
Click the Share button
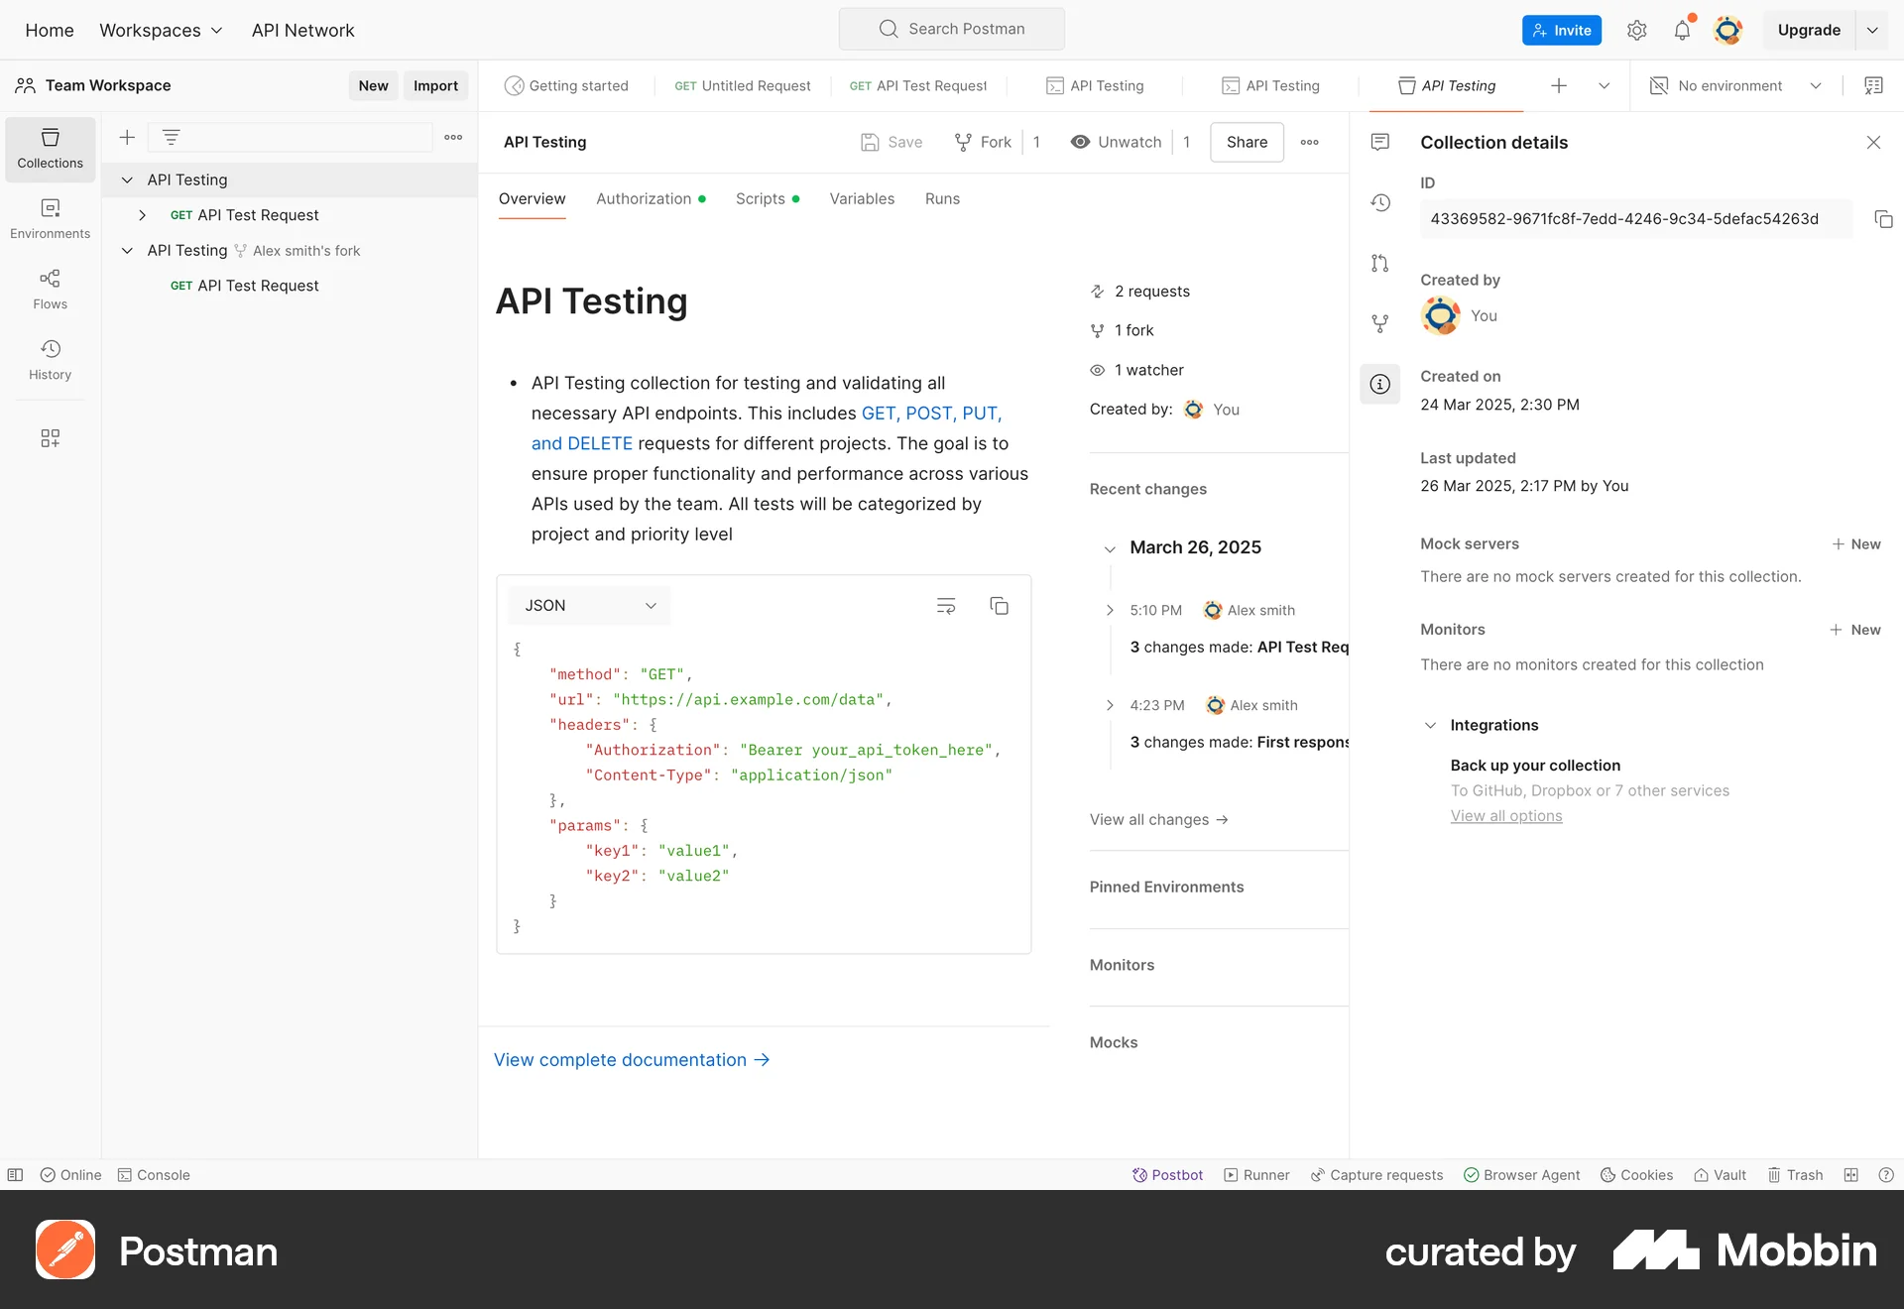click(1246, 142)
